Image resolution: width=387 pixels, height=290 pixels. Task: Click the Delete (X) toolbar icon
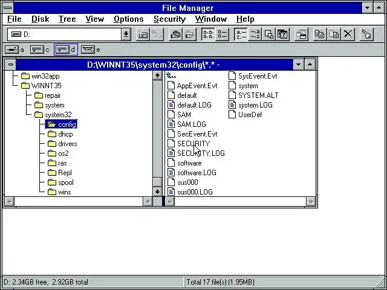pyautogui.click(x=348, y=34)
